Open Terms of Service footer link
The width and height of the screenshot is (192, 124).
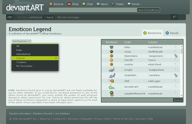(123, 119)
